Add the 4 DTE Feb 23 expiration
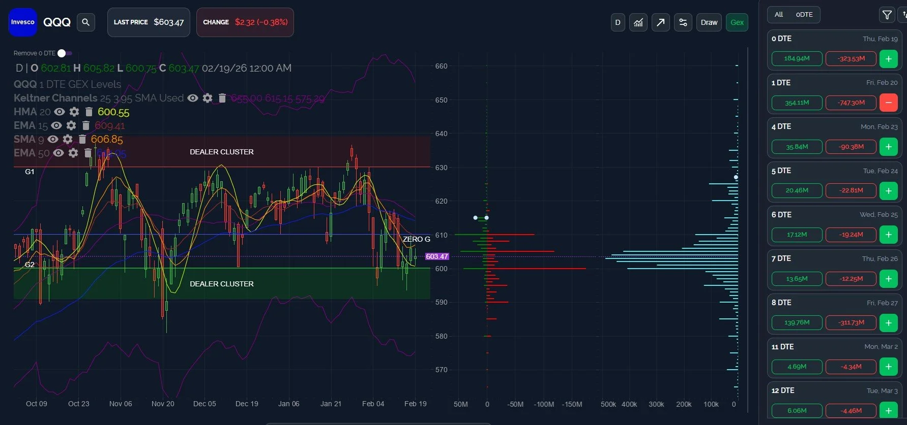907x425 pixels. [x=889, y=147]
